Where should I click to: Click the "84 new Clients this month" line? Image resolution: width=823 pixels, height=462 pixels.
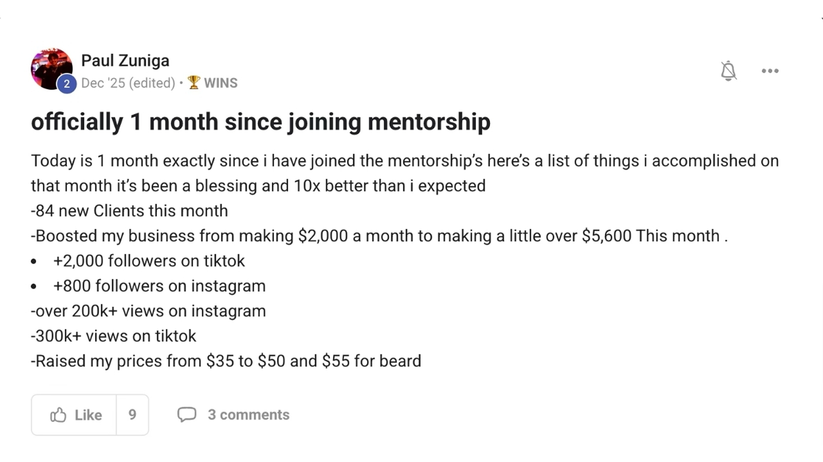point(129,211)
